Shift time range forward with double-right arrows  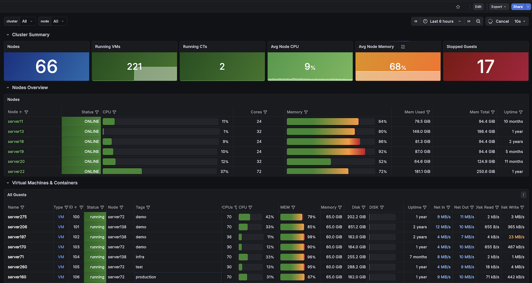pos(469,21)
